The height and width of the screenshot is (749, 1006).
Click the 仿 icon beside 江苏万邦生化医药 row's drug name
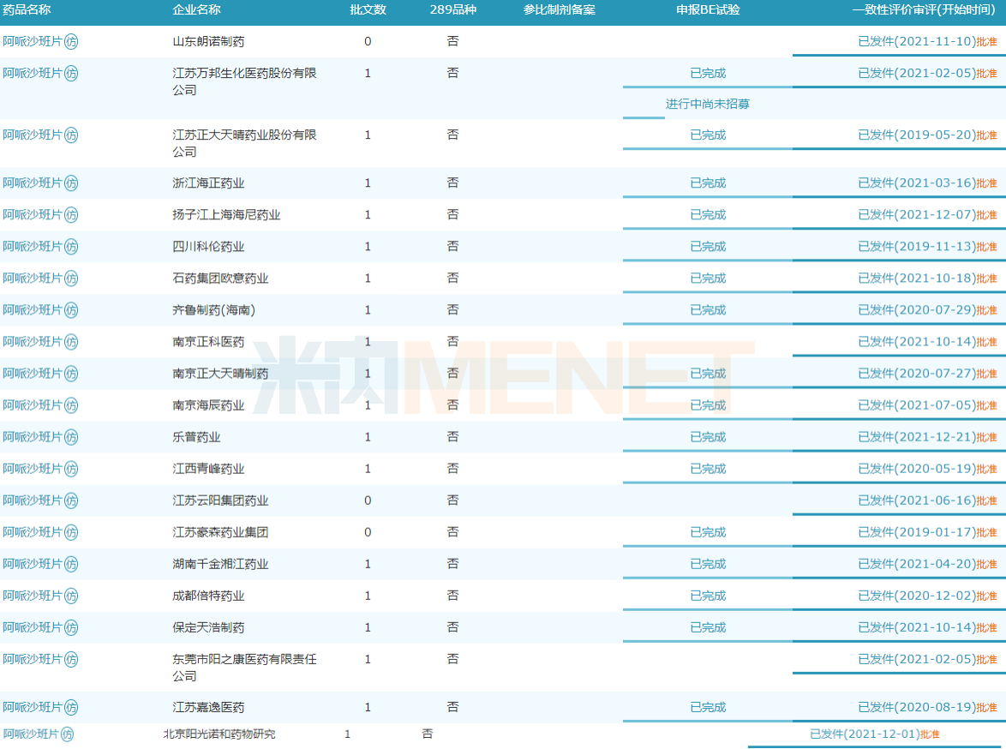(x=71, y=73)
